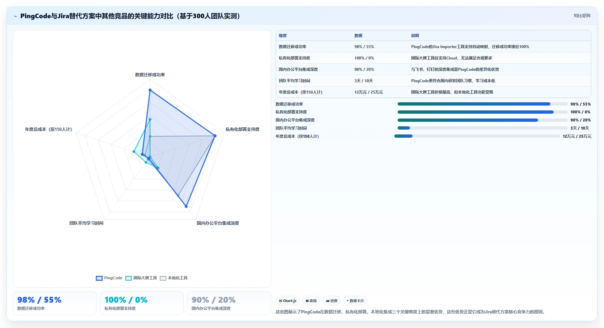The width and height of the screenshot is (604, 328).
Task: Click the 私有化部署支持度 radar axis label
Action: tap(243, 129)
